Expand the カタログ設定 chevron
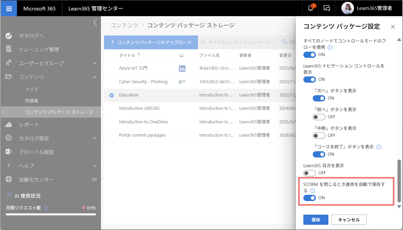Image resolution: width=403 pixels, height=230 pixels. (94, 138)
